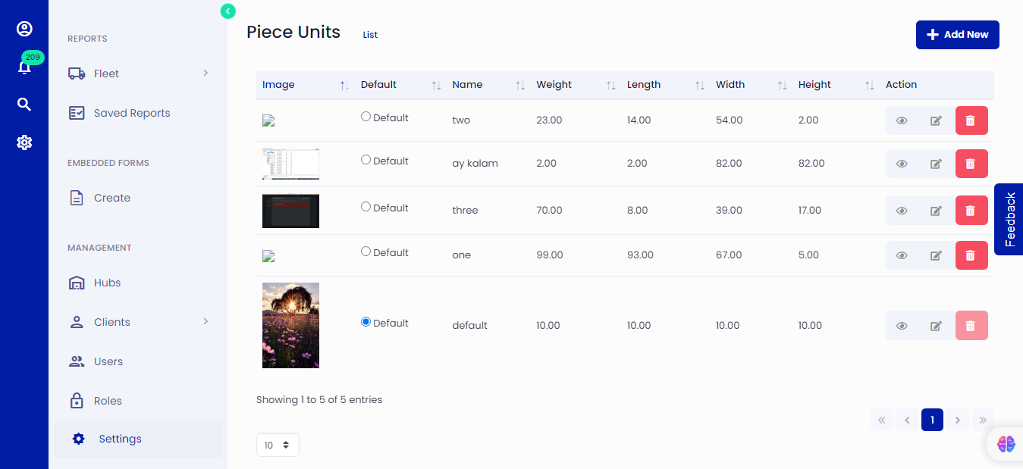1023x469 pixels.
Task: Click the Add New button
Action: tap(957, 35)
